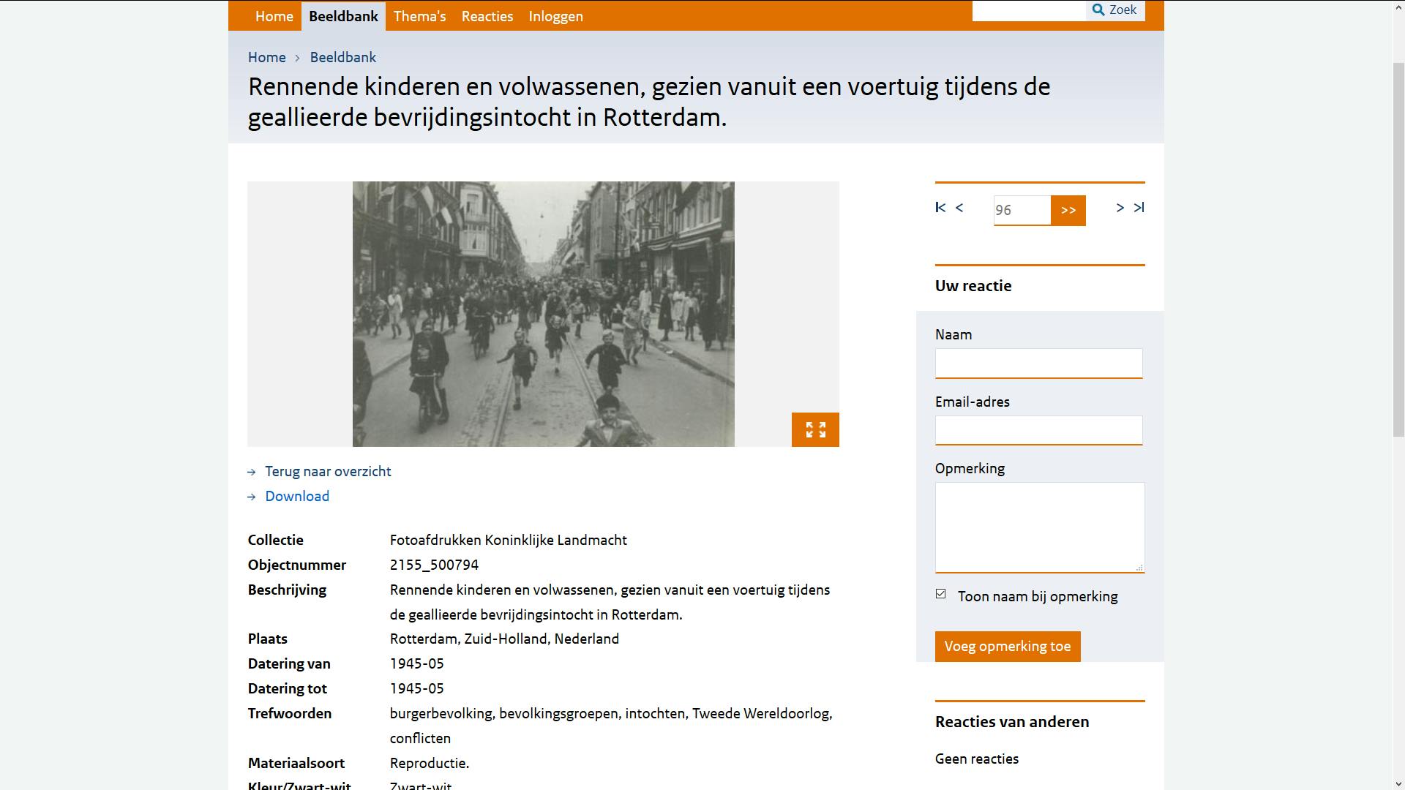The image size is (1405, 790).
Task: Open the image in fullscreen view
Action: (x=815, y=430)
